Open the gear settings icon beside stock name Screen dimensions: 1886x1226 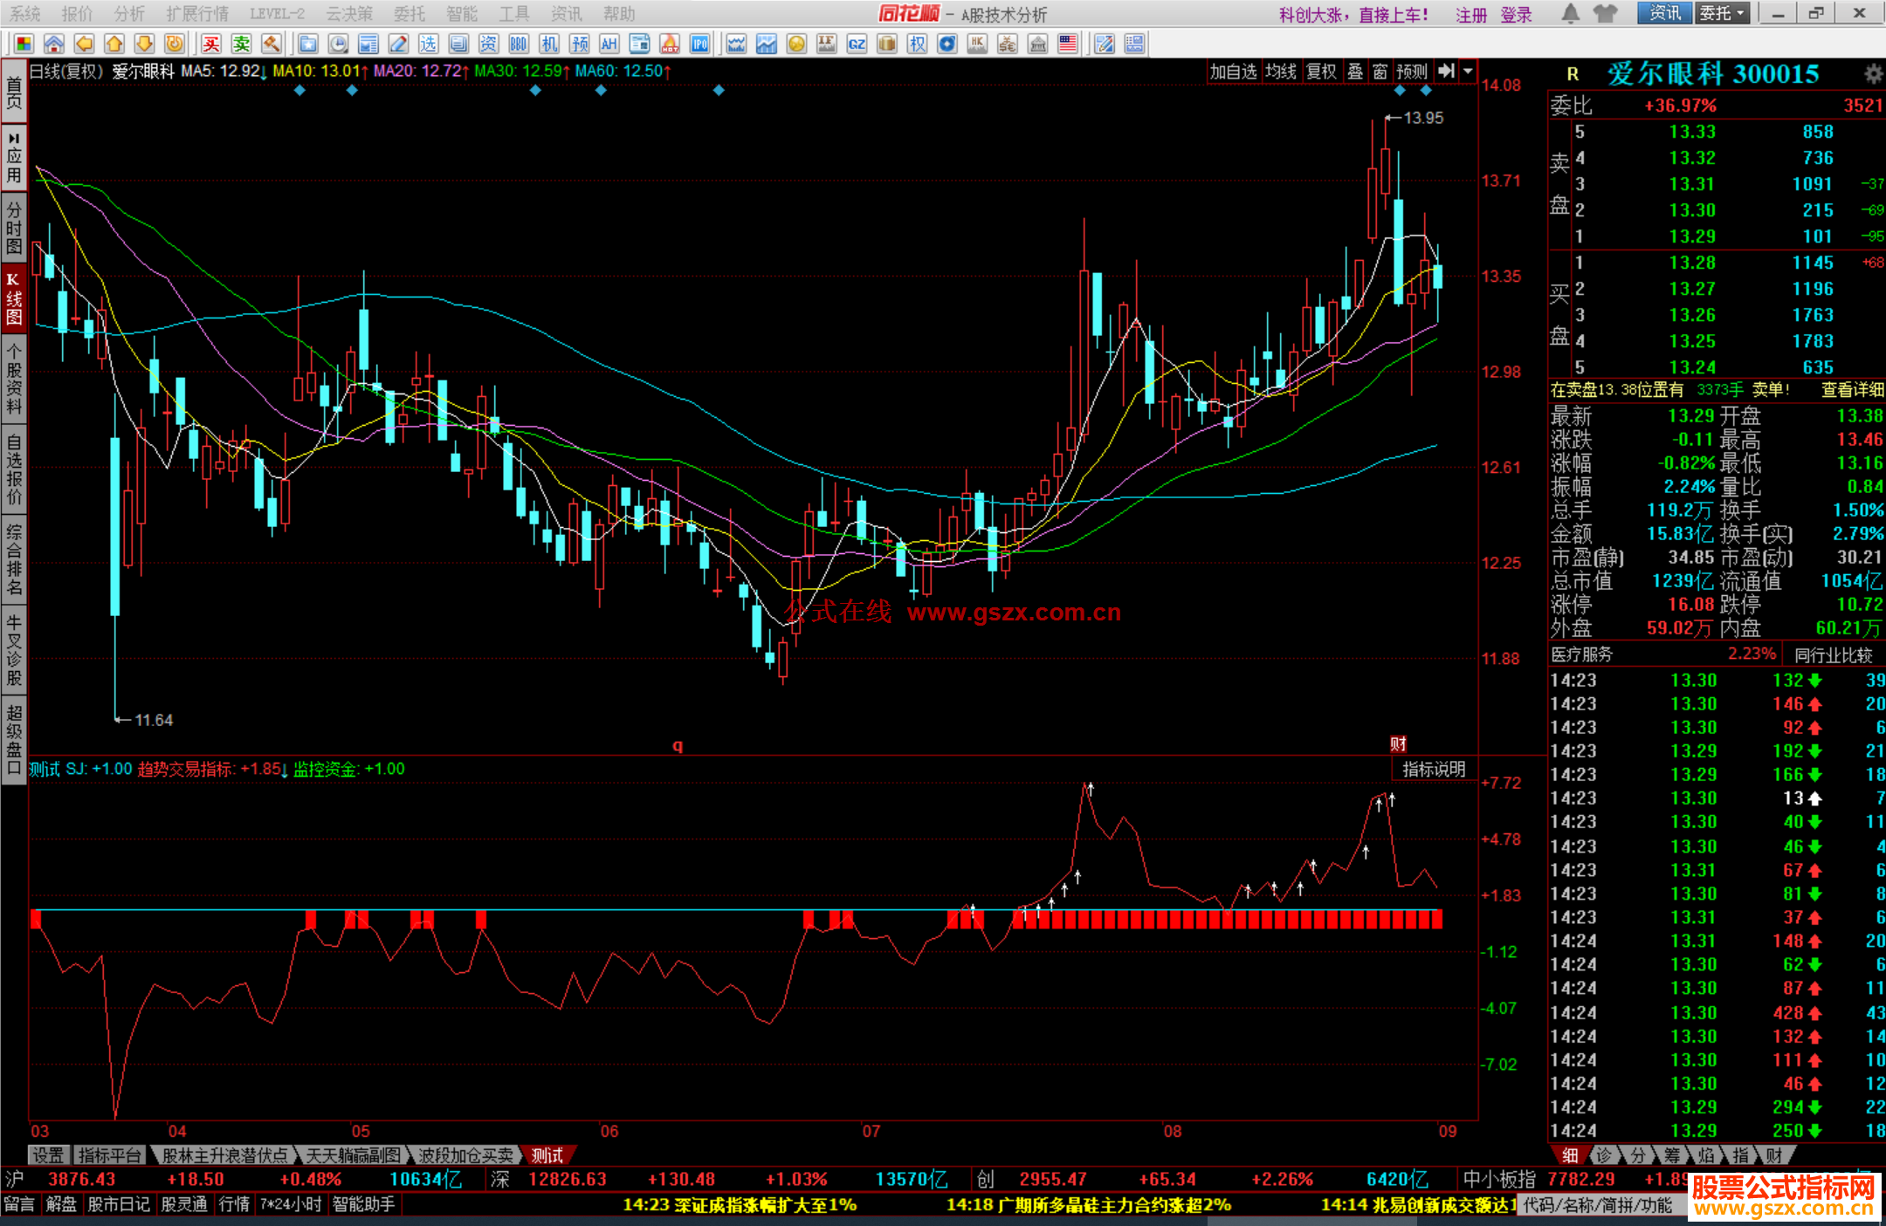pos(1873,73)
